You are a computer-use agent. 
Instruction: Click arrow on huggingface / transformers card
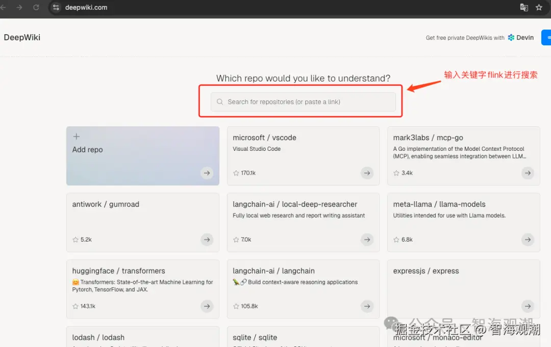click(207, 306)
